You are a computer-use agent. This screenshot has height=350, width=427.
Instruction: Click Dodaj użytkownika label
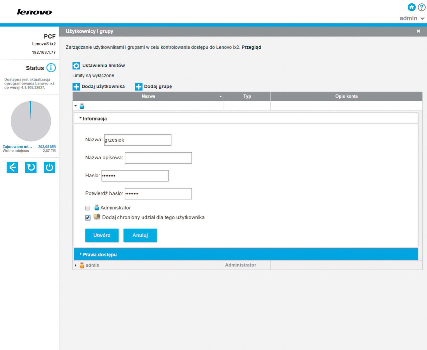tap(103, 86)
